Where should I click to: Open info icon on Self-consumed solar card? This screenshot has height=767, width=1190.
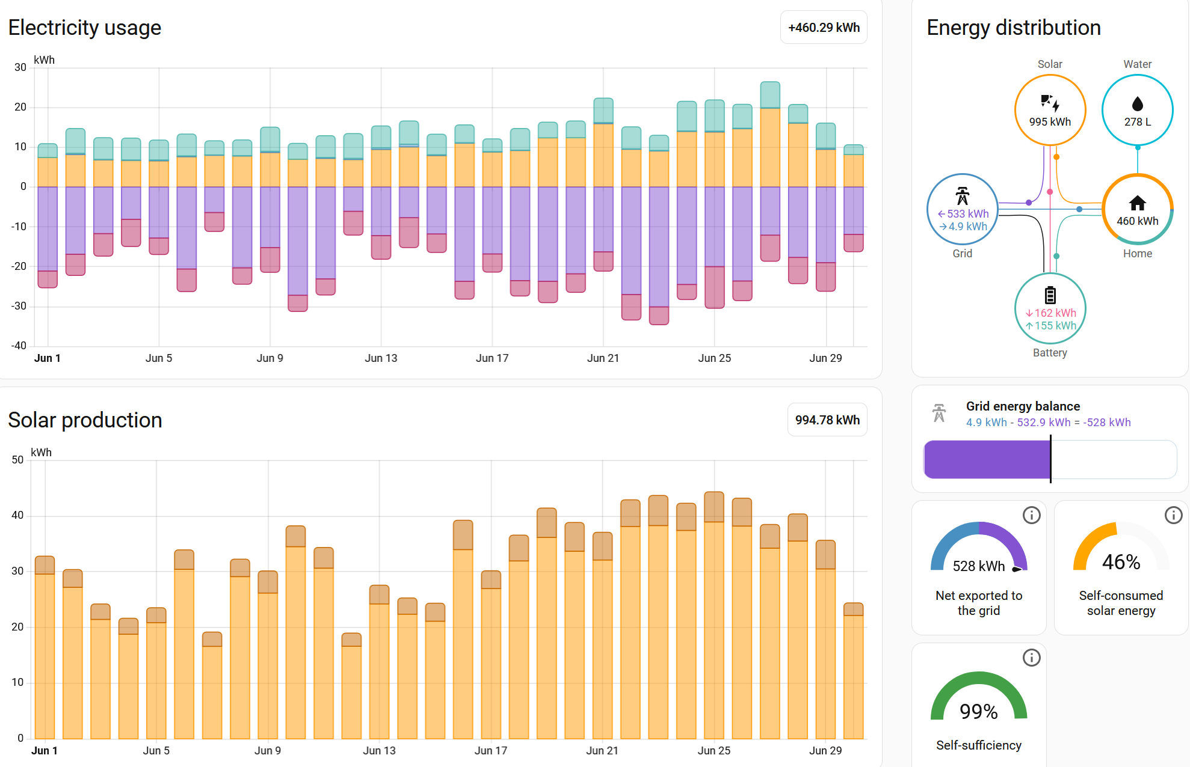1174,515
